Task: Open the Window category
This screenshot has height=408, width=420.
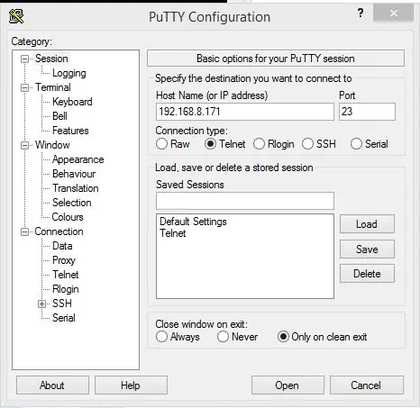Action: pos(52,145)
